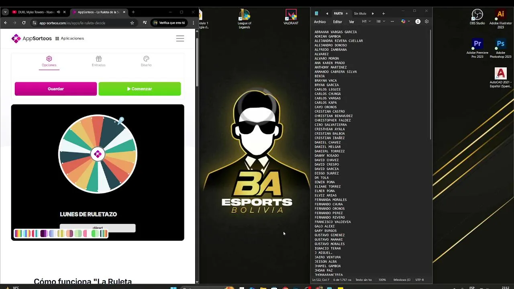The image size is (514, 289).
Task: Open the Adobe Illustrator 2023 desktop icon
Action: pyautogui.click(x=500, y=19)
